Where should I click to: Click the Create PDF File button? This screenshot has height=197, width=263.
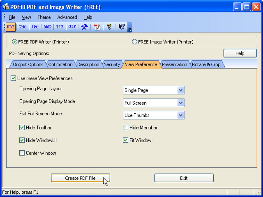80,178
